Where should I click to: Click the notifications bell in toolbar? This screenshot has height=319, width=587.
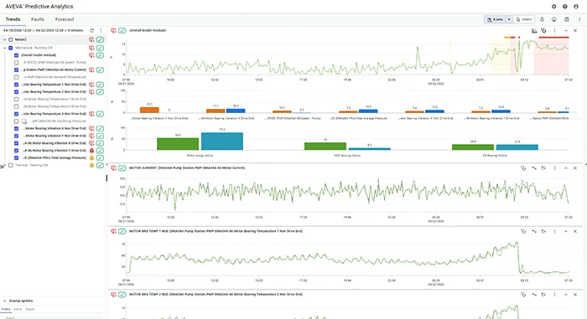click(542, 19)
